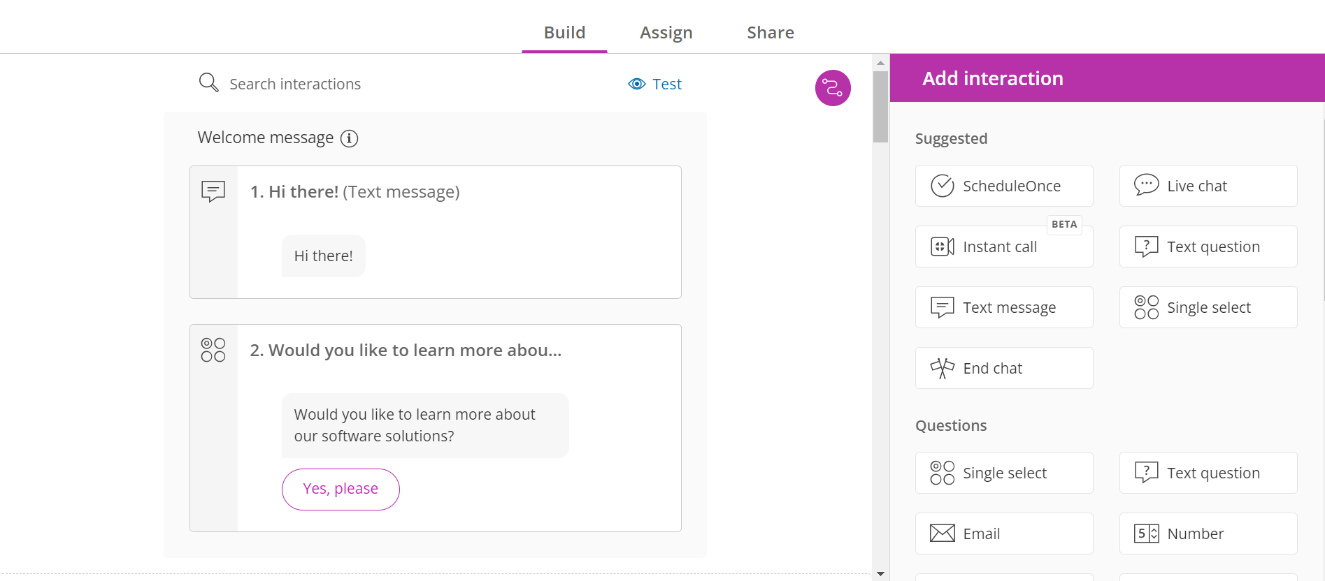
Task: Click the Test preview link
Action: pos(655,84)
